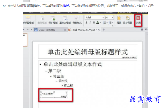Viewport: 163px width, 108px height.
Task: Click the tab list icon at right of tab bar
Action: [146, 30]
